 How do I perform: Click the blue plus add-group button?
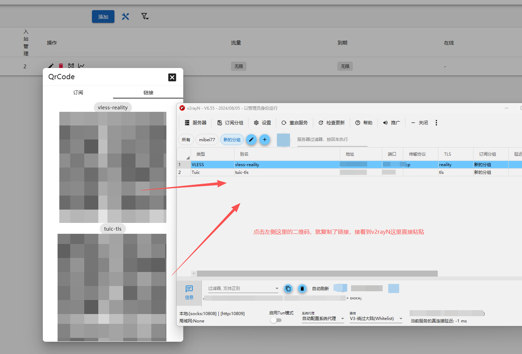(x=265, y=139)
